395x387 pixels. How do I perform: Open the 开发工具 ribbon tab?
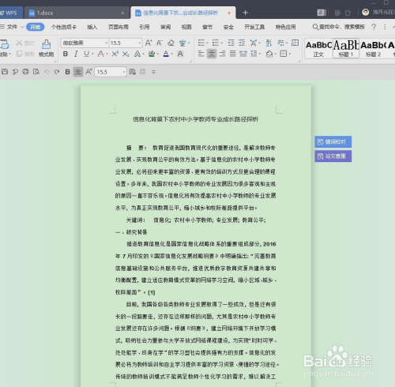pyautogui.click(x=254, y=27)
